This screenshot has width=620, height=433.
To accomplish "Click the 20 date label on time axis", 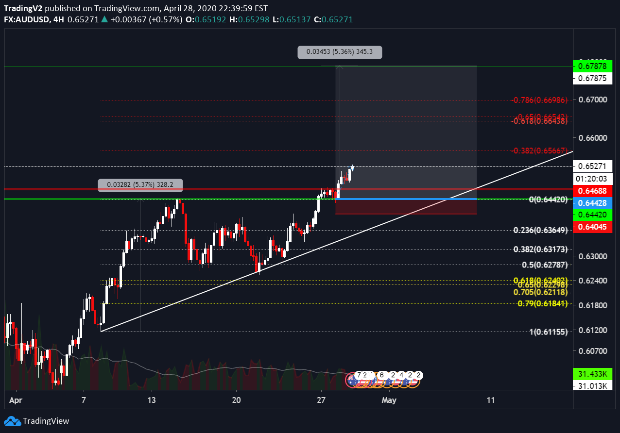I will (x=236, y=400).
